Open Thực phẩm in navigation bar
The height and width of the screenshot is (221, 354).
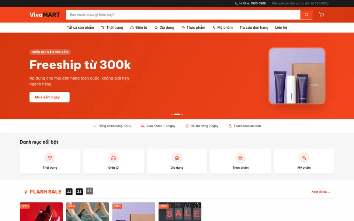tap(193, 28)
